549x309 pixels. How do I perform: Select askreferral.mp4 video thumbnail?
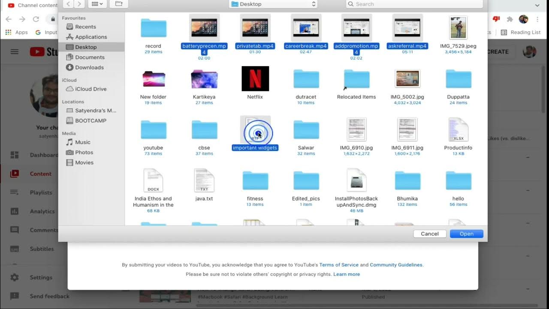click(407, 28)
